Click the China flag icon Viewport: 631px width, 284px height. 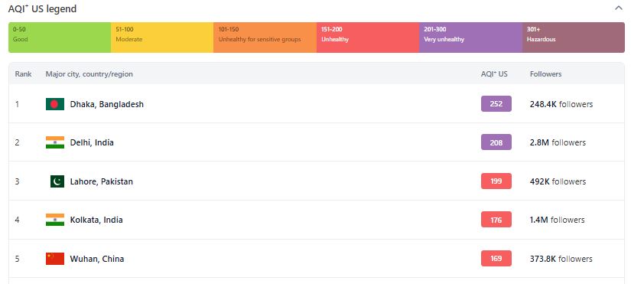coord(55,259)
